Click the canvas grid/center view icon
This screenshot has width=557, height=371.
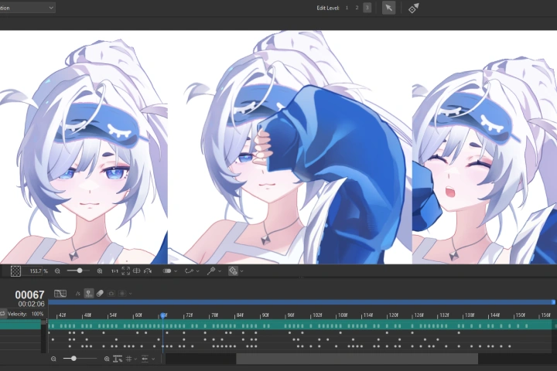136,271
